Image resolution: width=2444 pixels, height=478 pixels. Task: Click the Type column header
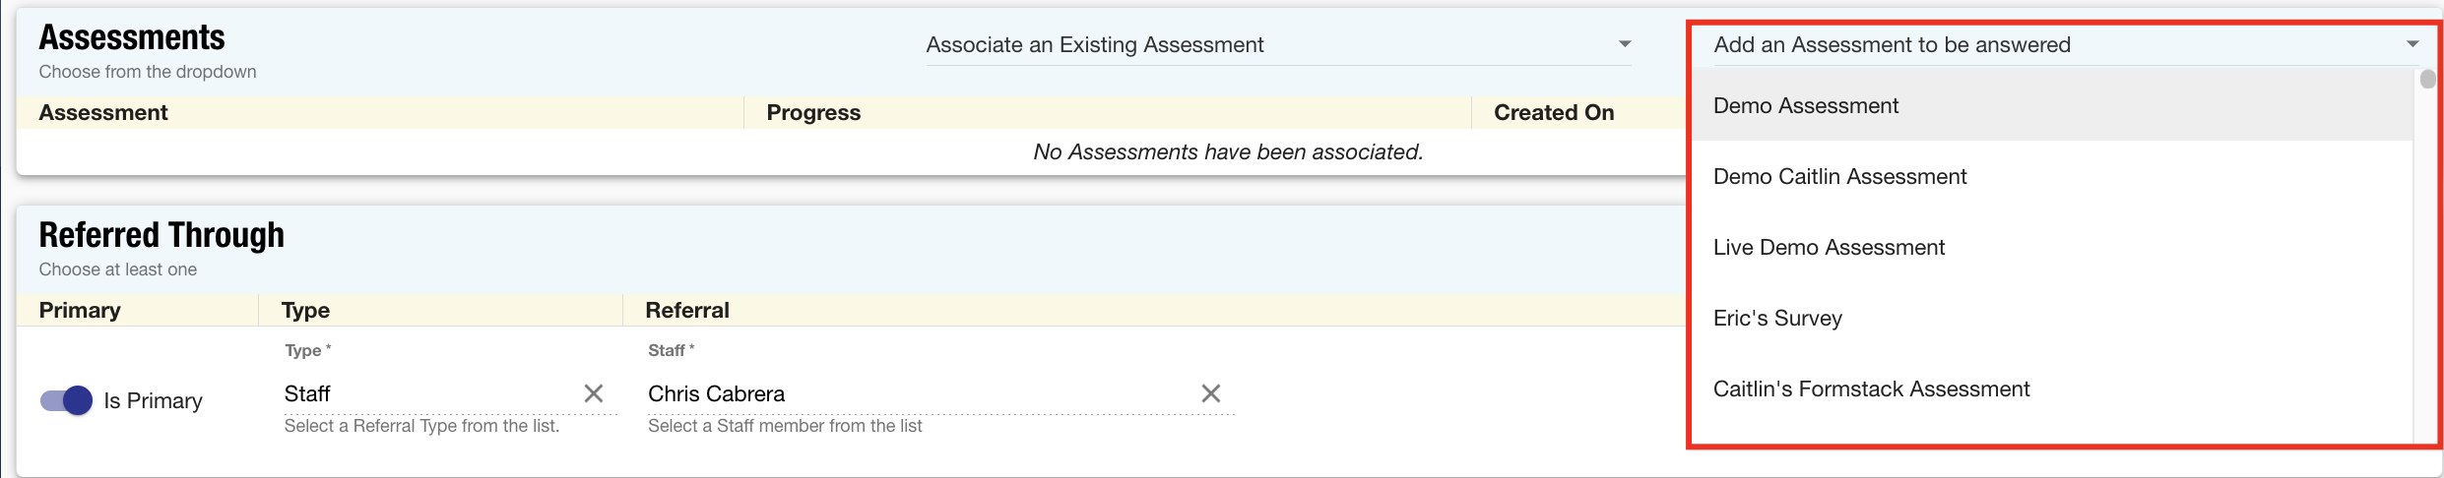coord(305,311)
